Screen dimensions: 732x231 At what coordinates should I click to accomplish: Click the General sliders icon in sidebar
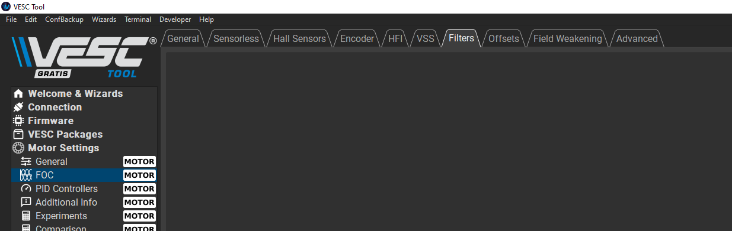tap(25, 162)
